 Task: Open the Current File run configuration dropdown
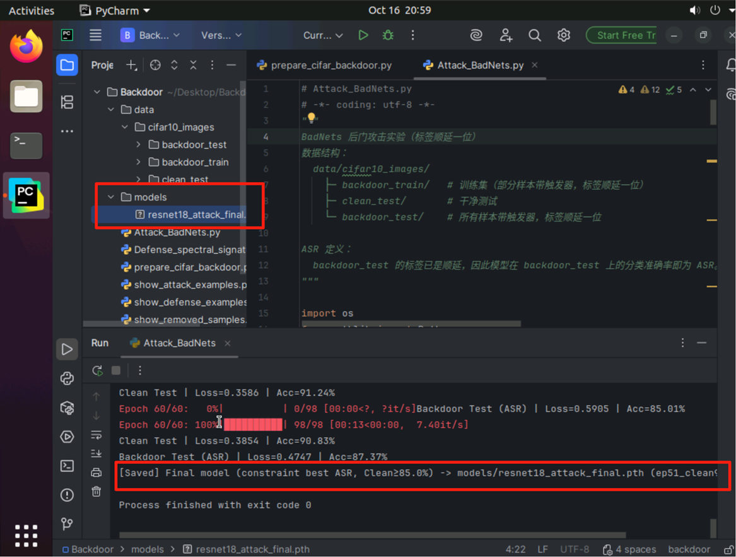pyautogui.click(x=323, y=35)
